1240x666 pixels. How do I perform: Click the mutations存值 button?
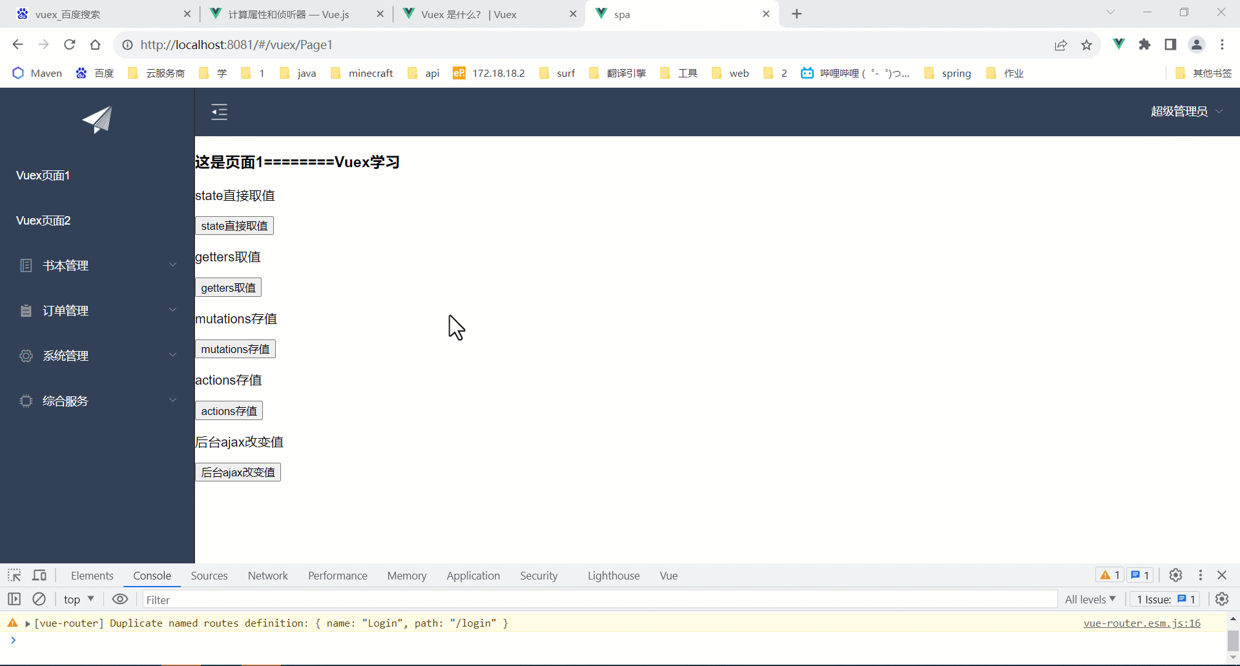pos(235,349)
